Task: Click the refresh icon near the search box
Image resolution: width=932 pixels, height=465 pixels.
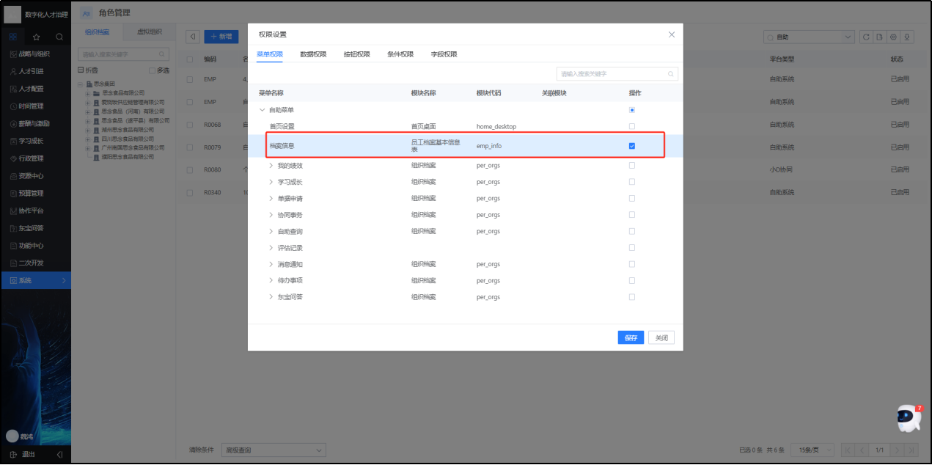Action: (x=866, y=37)
